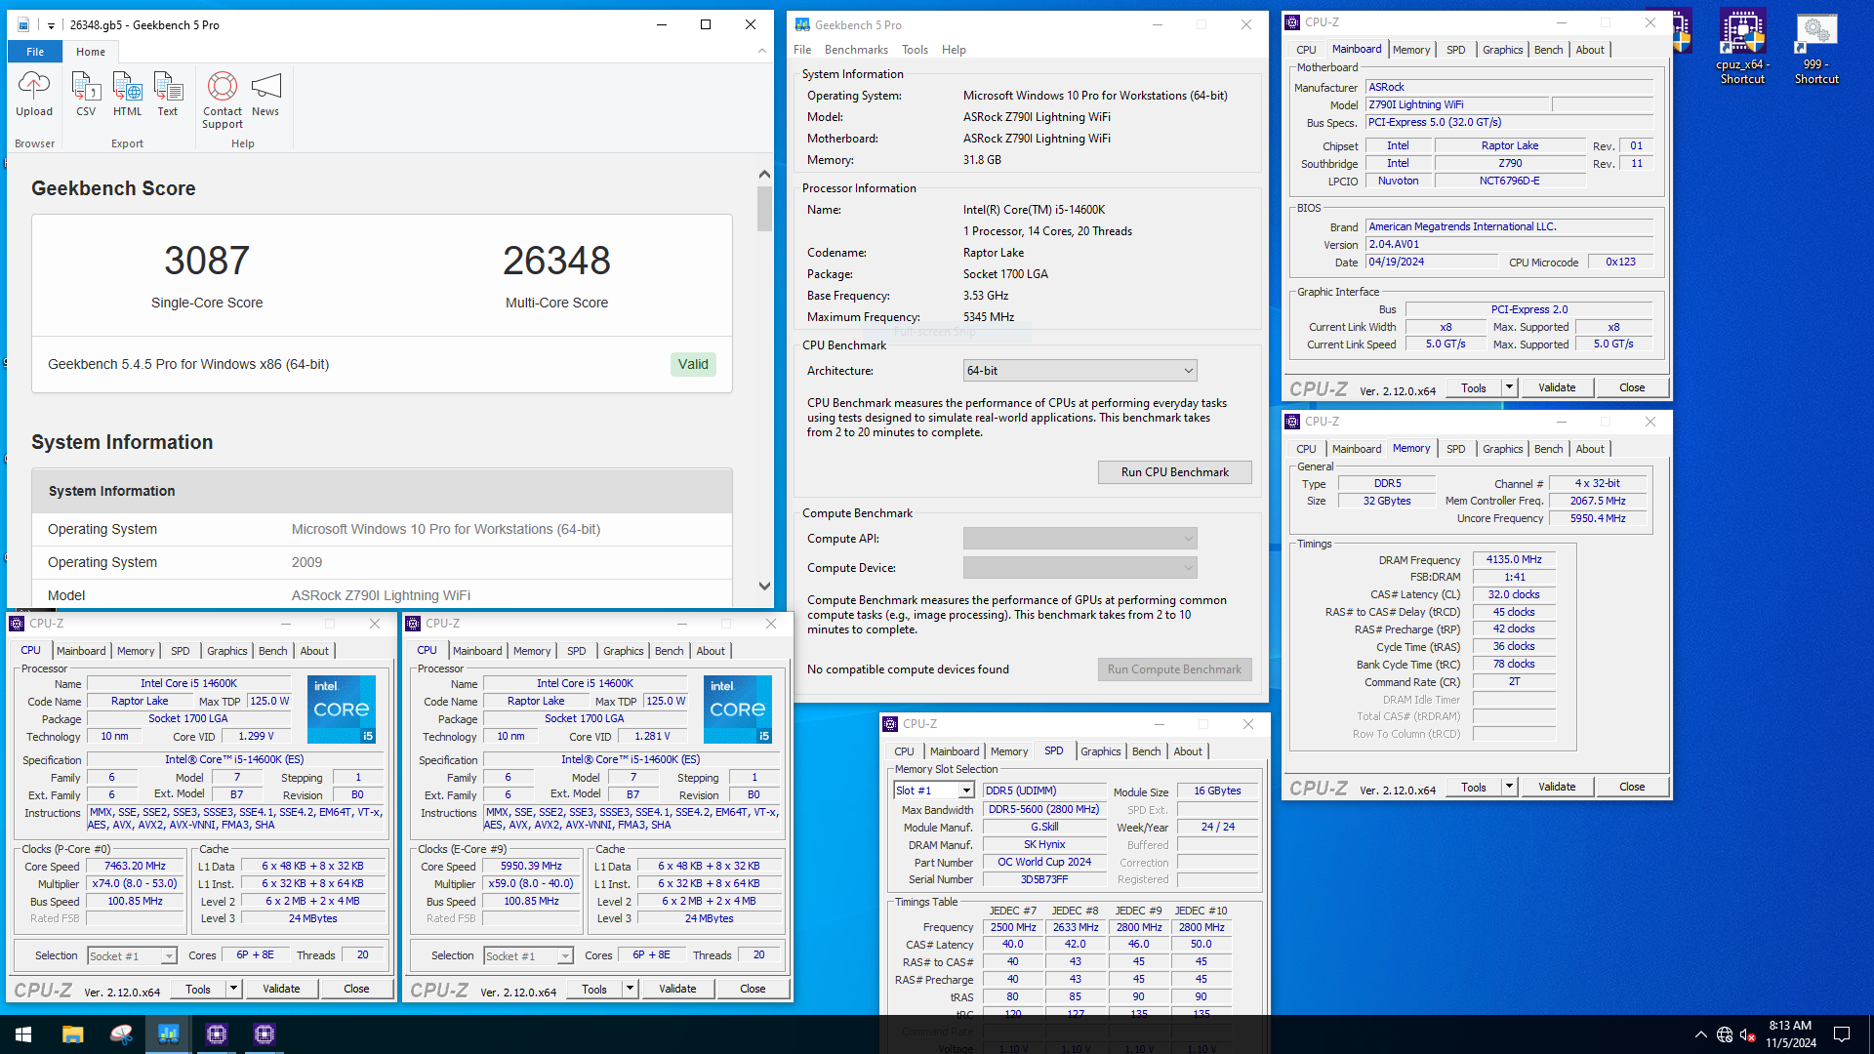This screenshot has height=1054, width=1874.
Task: Open the notification center icon
Action: pos(1842,1034)
